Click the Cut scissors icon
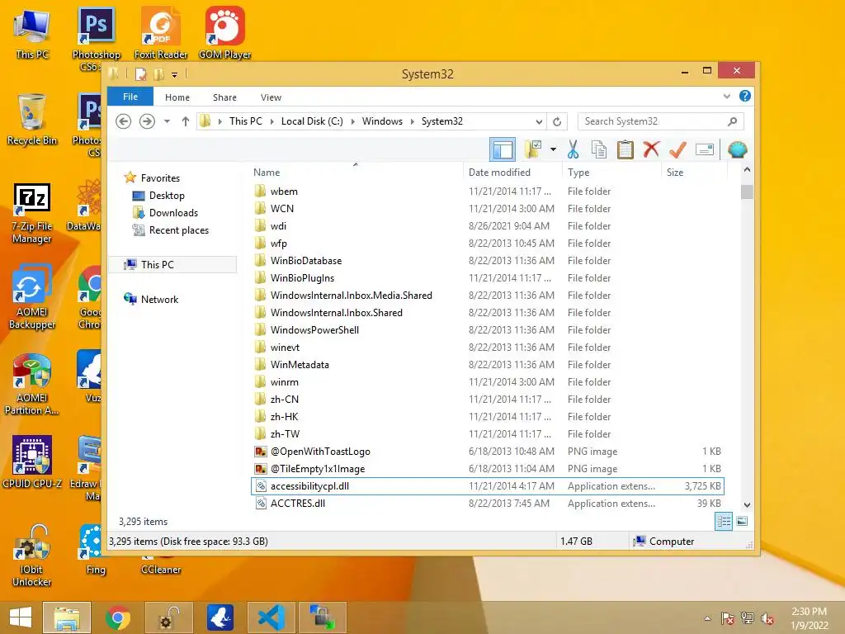 (x=573, y=149)
